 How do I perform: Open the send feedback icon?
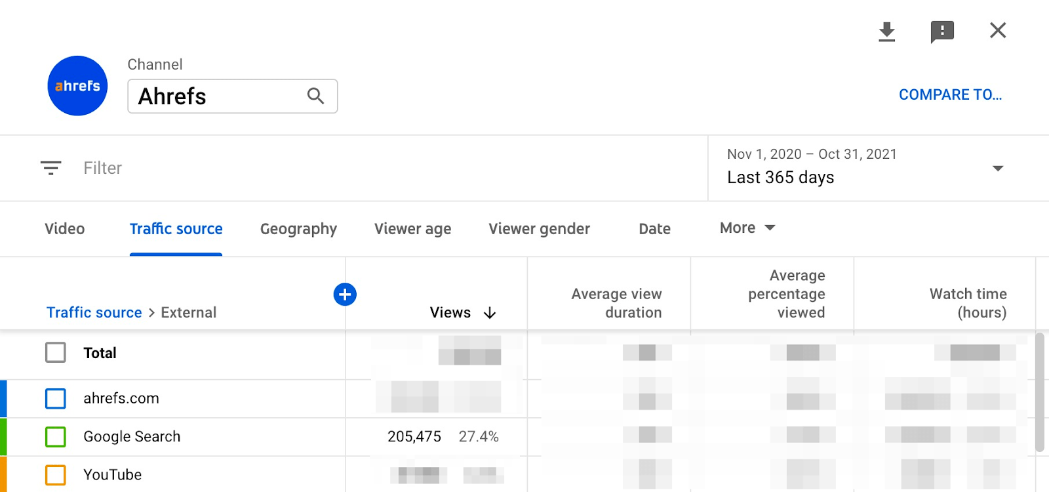tap(942, 31)
